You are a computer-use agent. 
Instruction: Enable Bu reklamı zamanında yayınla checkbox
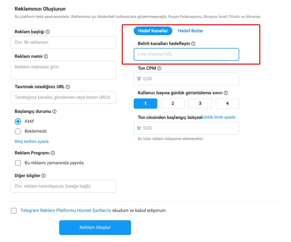tap(18, 163)
